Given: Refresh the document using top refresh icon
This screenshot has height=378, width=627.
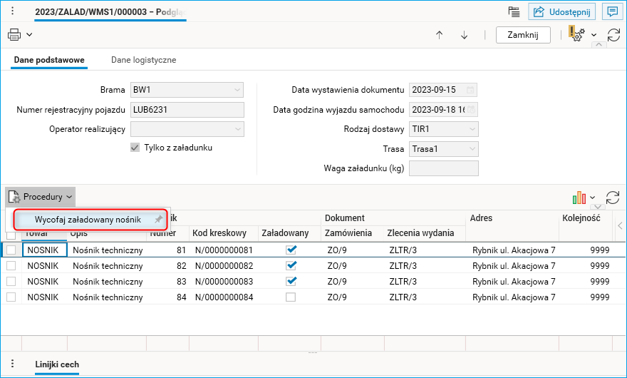Looking at the screenshot, I should 613,35.
